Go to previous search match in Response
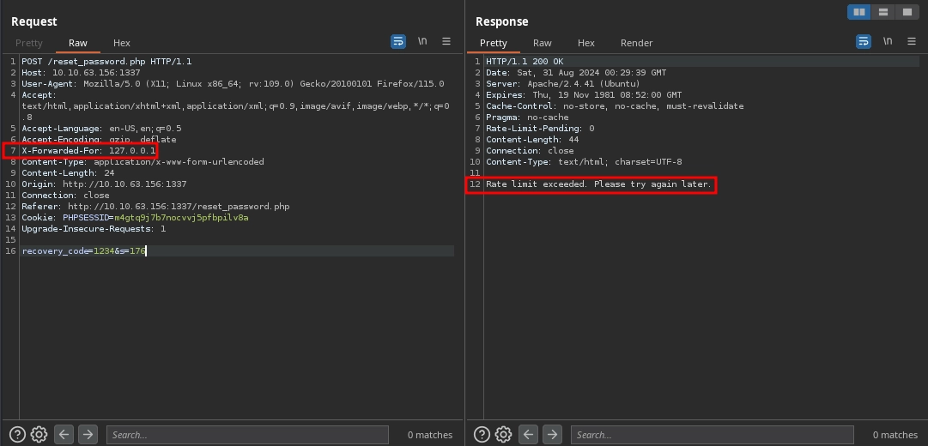928x446 pixels. pos(529,435)
